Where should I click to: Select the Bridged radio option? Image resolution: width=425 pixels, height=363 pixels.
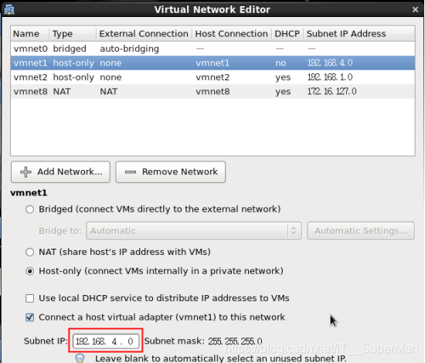click(x=30, y=209)
